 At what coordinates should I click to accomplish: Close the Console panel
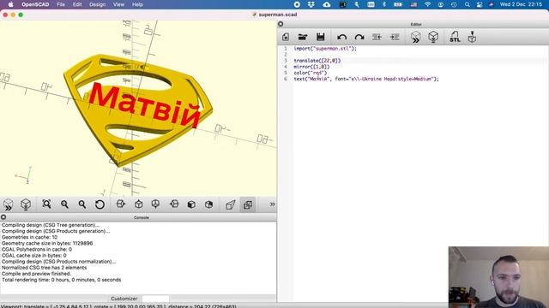[x=3, y=217]
